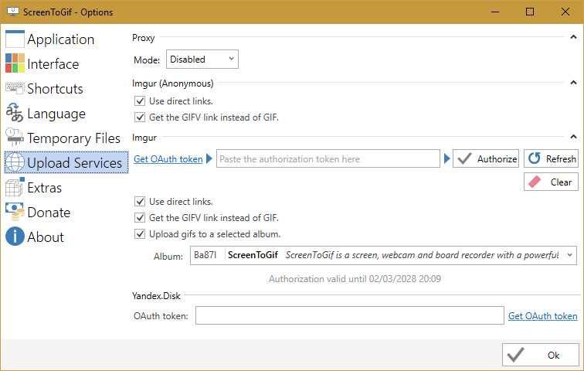
Task: Click the colorful Interface icon
Action: [x=15, y=63]
